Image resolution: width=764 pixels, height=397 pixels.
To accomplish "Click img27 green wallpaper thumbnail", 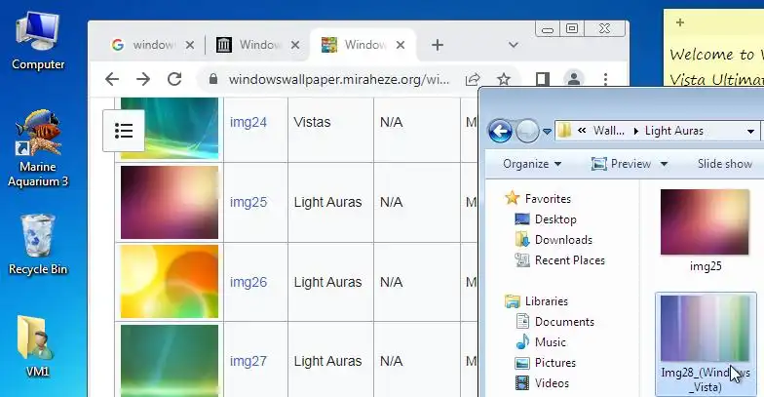I will [170, 361].
